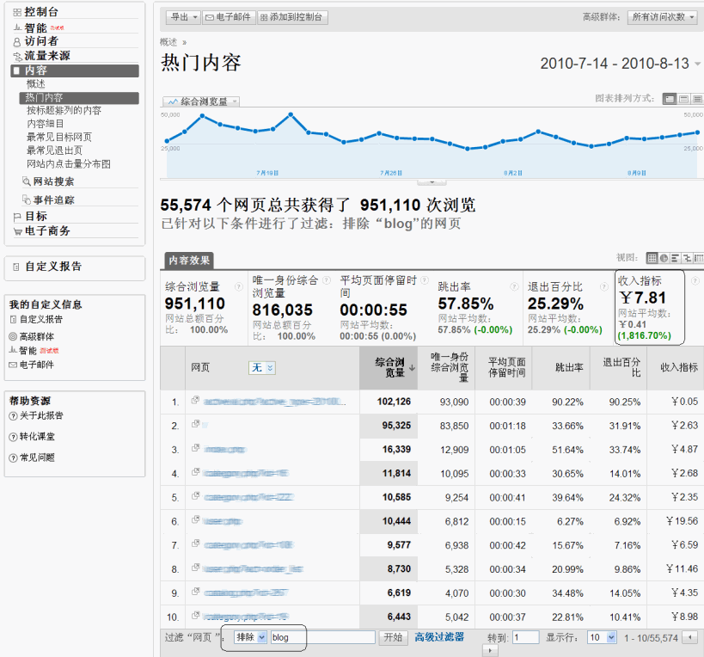
Task: Select the comparison view icon
Action: point(687,258)
